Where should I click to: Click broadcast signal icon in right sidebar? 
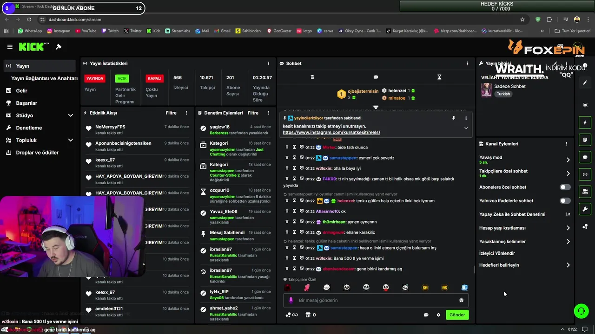pyautogui.click(x=585, y=174)
